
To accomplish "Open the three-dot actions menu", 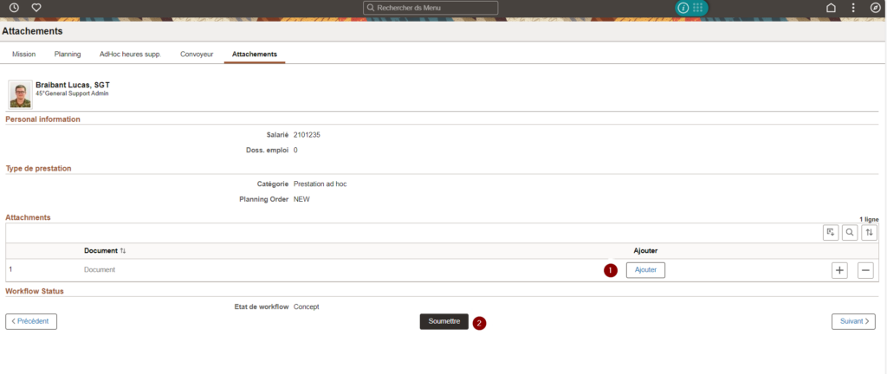I will 853,8.
